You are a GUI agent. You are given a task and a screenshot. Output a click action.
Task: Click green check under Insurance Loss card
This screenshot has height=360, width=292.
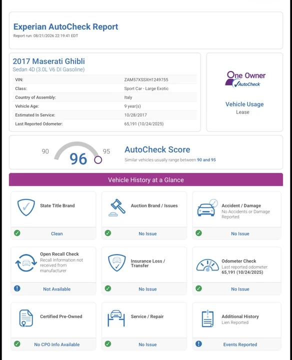tap(108, 288)
